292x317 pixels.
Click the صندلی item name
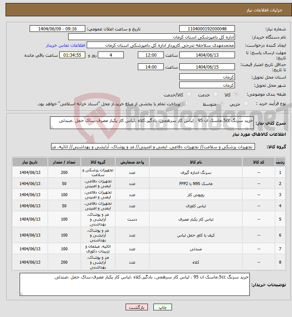pyautogui.click(x=196, y=249)
